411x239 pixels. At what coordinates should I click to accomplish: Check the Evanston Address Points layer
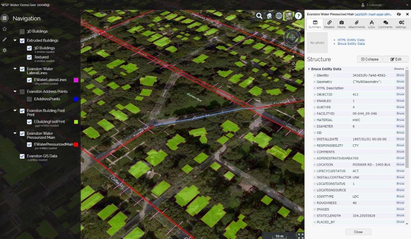pyautogui.click(x=21, y=91)
